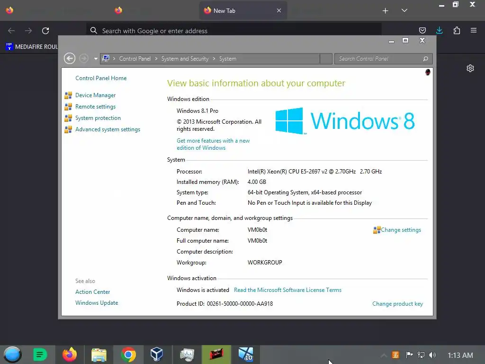Click the Remote settings shield icon
Screen dimensions: 485x364
(x=68, y=107)
